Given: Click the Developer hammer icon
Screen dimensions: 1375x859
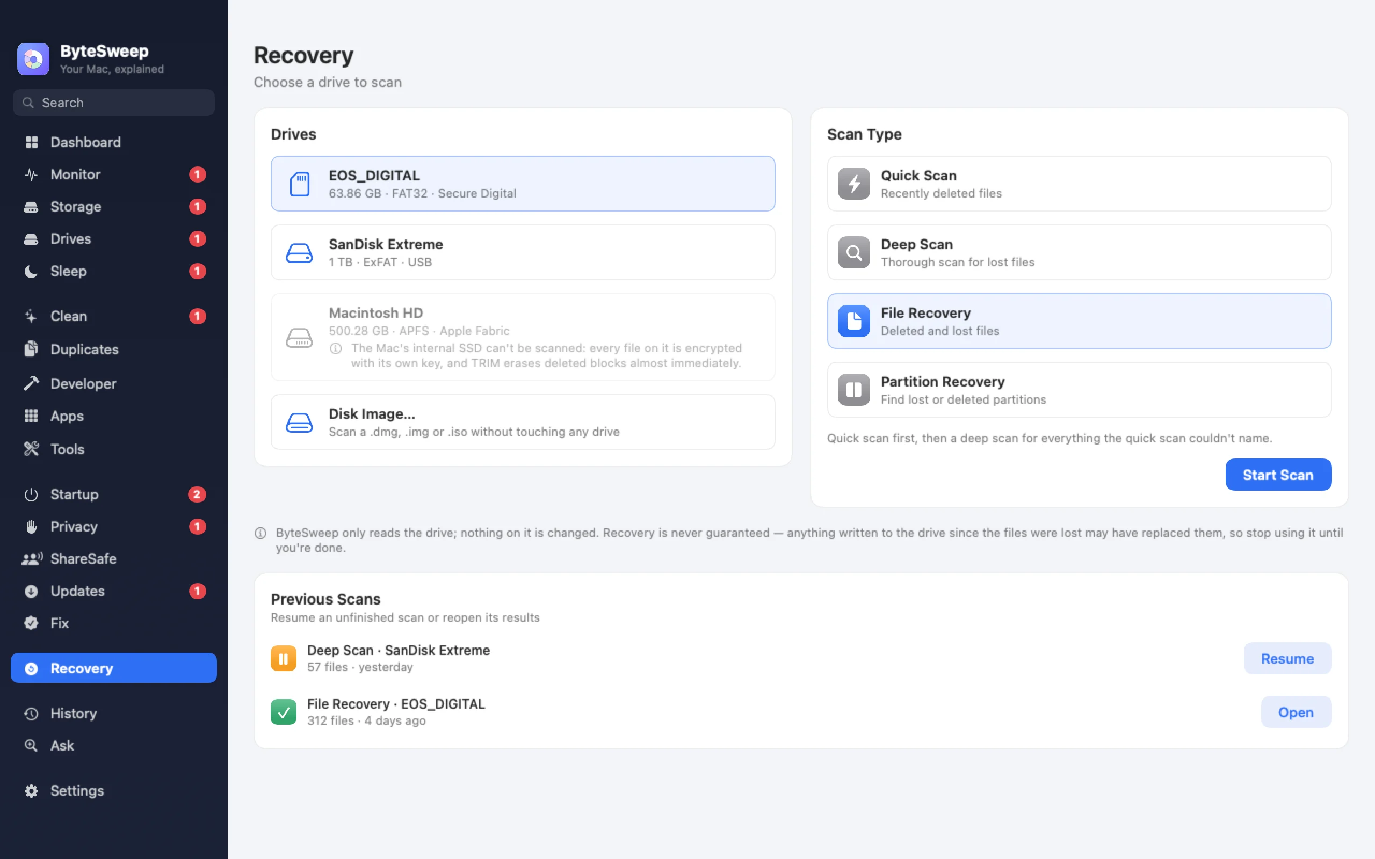Looking at the screenshot, I should 31,383.
